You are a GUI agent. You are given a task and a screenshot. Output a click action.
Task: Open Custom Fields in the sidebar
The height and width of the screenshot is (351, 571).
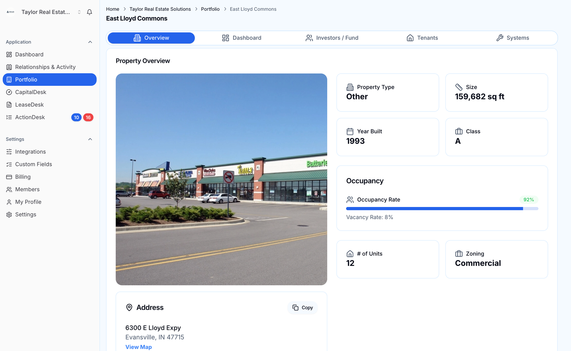coord(34,164)
